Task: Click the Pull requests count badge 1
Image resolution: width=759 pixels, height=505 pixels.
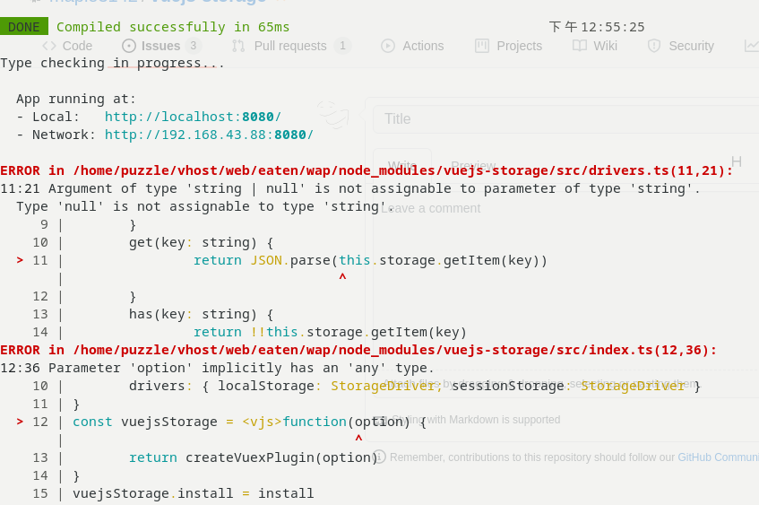Action: (342, 46)
